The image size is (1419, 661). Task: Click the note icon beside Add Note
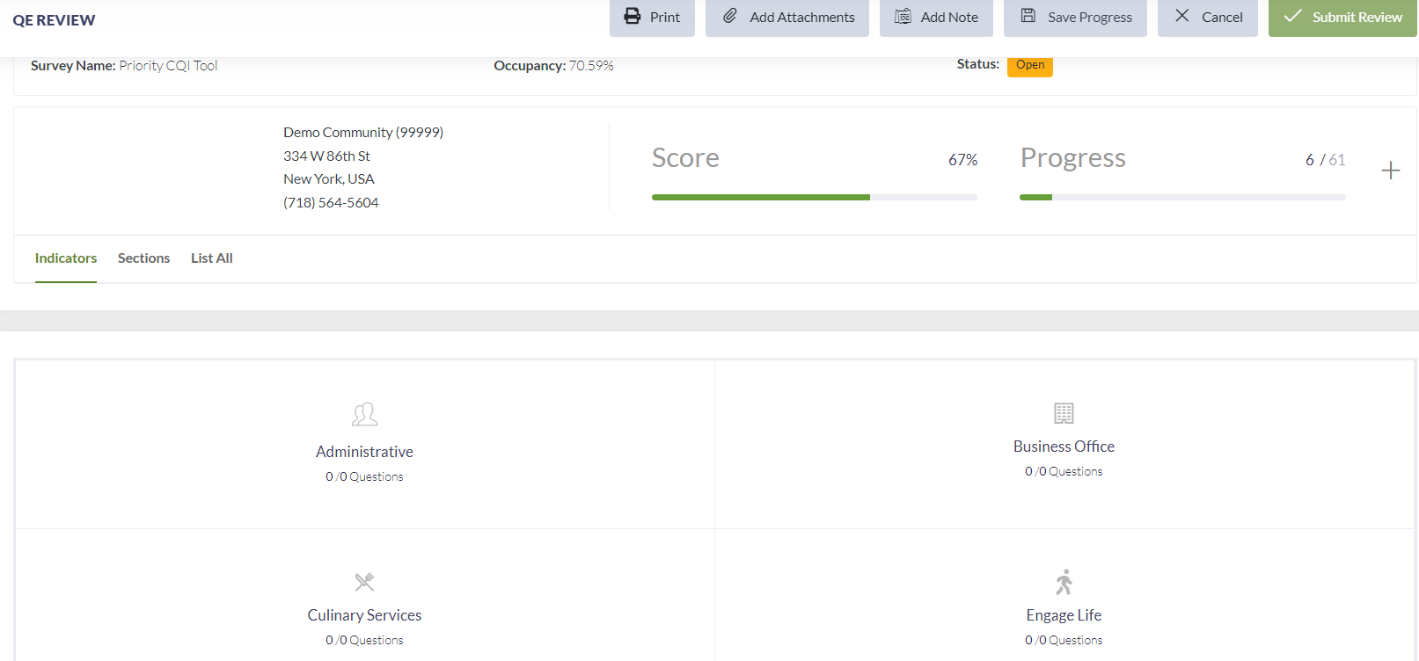[903, 16]
